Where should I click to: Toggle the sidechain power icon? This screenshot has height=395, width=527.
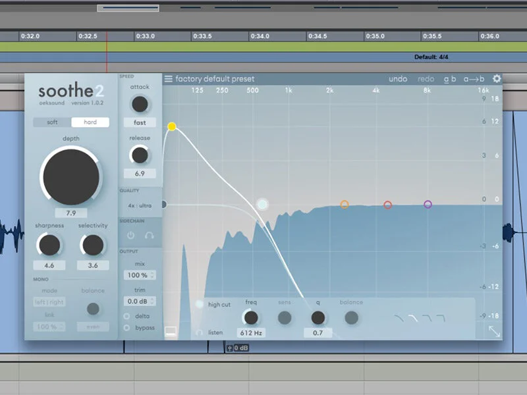(x=130, y=236)
